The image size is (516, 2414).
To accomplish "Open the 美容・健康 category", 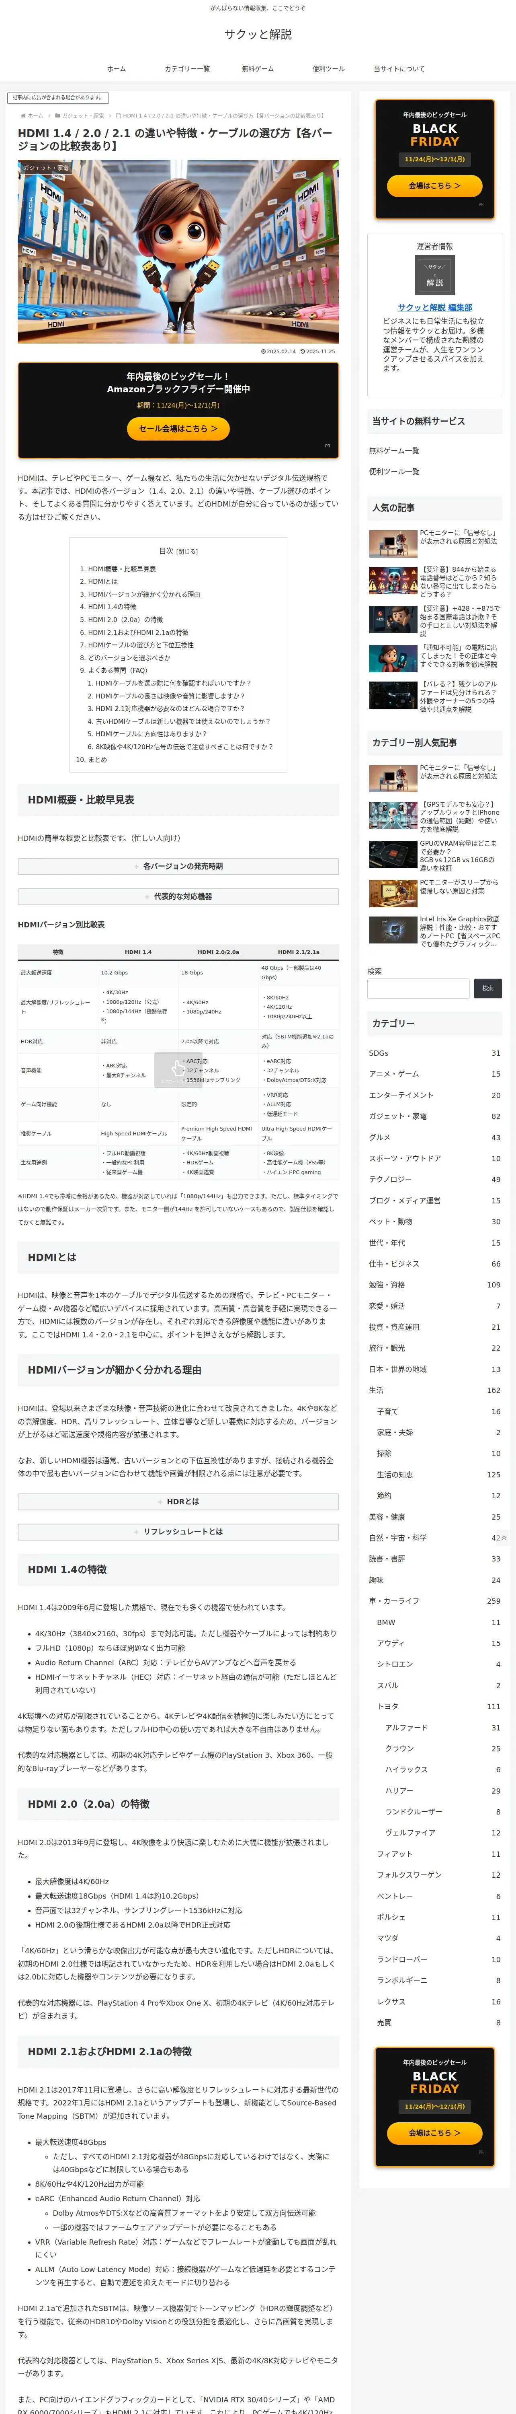I will 434,1517.
